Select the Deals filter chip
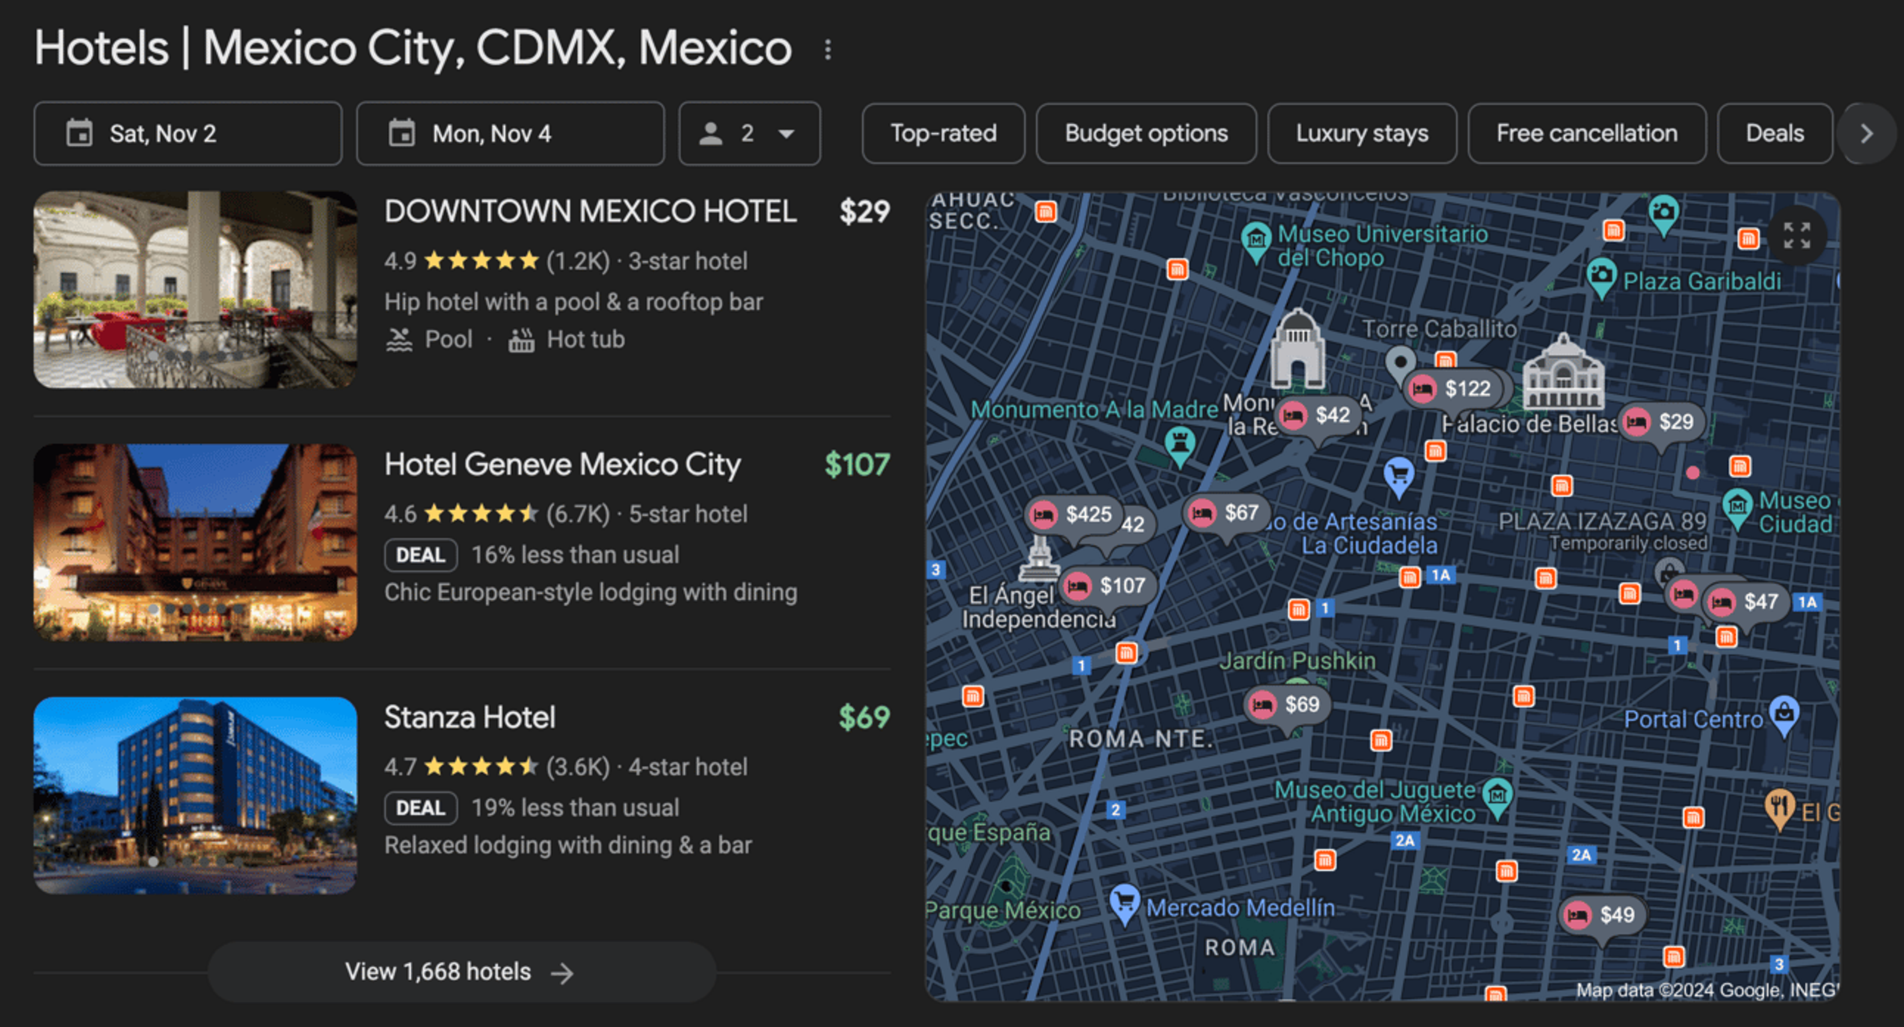Viewport: 1904px width, 1027px height. pyautogui.click(x=1774, y=134)
